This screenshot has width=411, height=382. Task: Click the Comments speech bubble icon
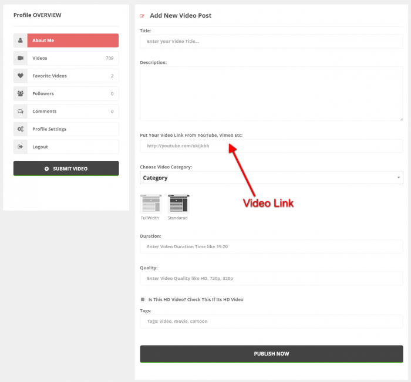(x=21, y=111)
